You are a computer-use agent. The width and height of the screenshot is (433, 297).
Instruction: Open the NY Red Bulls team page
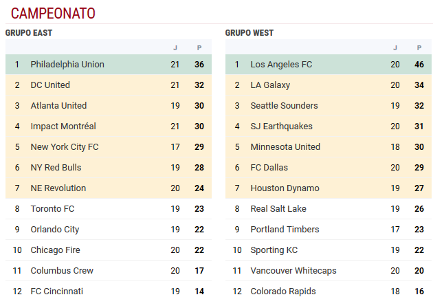56,168
